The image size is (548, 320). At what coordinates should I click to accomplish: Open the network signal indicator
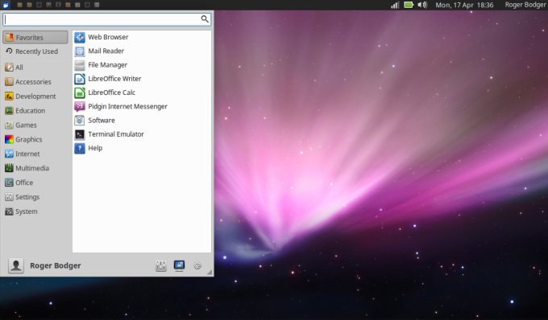[x=395, y=5]
